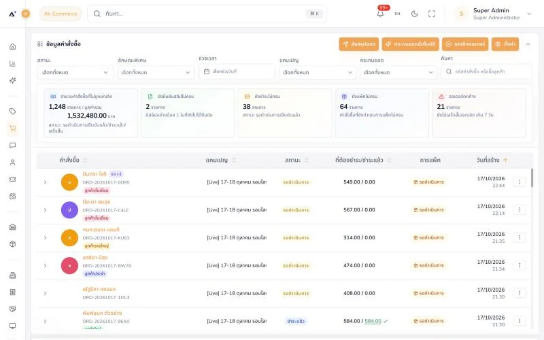Open the shopping cart orders sidebar icon

[13, 129]
